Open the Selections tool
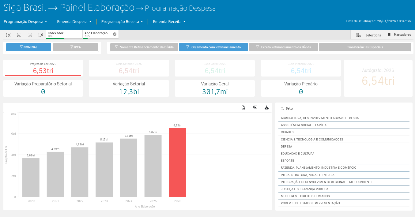The width and height of the screenshot is (415, 217). click(369, 35)
